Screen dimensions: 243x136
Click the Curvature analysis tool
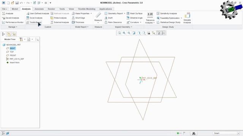[133, 22]
